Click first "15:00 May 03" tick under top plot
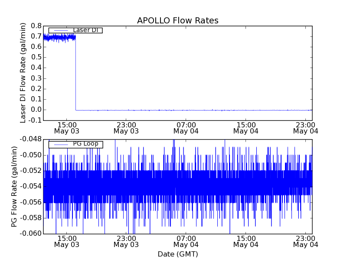The height and width of the screenshot is (260, 347). 66,127
